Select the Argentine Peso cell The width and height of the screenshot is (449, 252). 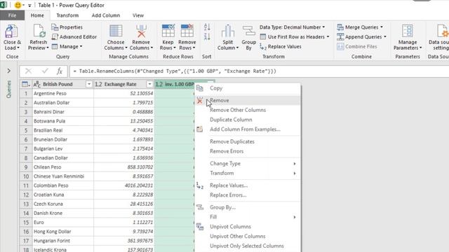point(62,93)
